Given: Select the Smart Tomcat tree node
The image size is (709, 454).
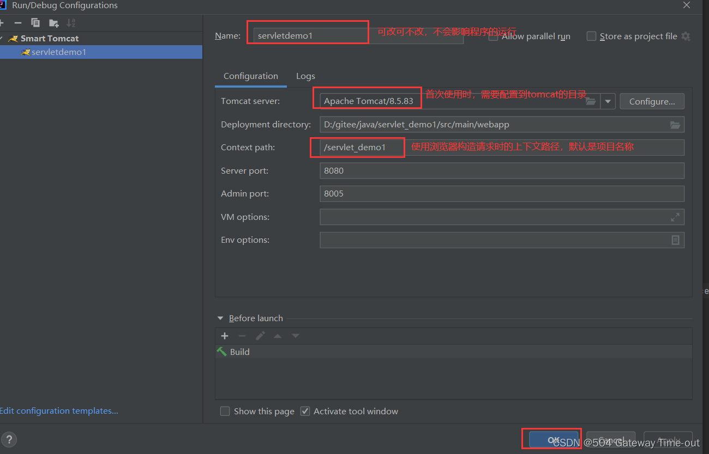Looking at the screenshot, I should (x=49, y=39).
